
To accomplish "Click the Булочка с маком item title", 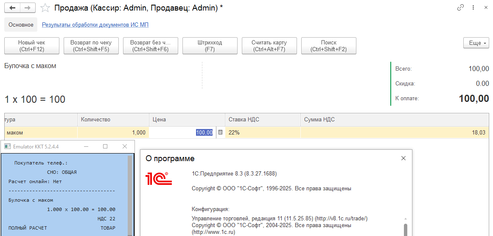I will coord(31,66).
